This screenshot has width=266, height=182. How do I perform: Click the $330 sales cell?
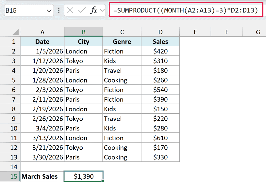coord(160,157)
